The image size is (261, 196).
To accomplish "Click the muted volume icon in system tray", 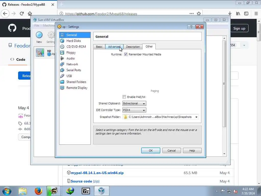I will (235, 191).
